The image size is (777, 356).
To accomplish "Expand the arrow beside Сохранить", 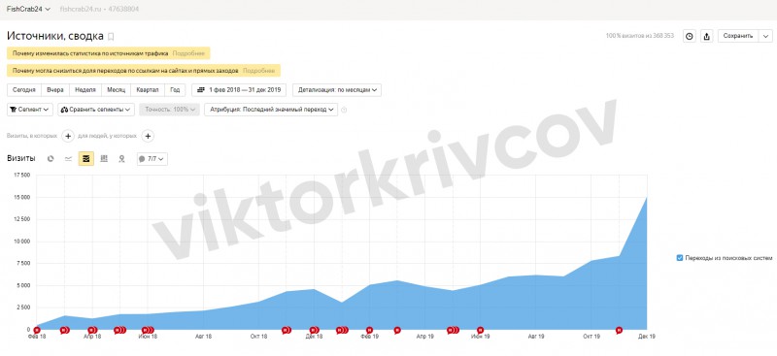I will click(x=765, y=36).
